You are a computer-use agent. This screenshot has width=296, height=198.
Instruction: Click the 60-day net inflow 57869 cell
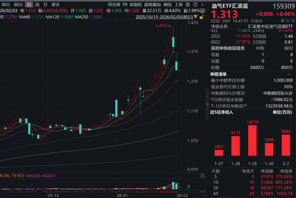pos(267,194)
